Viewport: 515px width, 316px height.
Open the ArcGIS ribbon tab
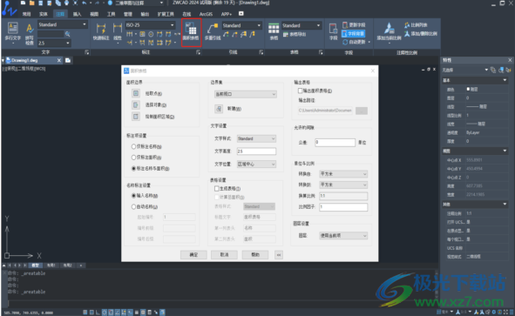(206, 14)
